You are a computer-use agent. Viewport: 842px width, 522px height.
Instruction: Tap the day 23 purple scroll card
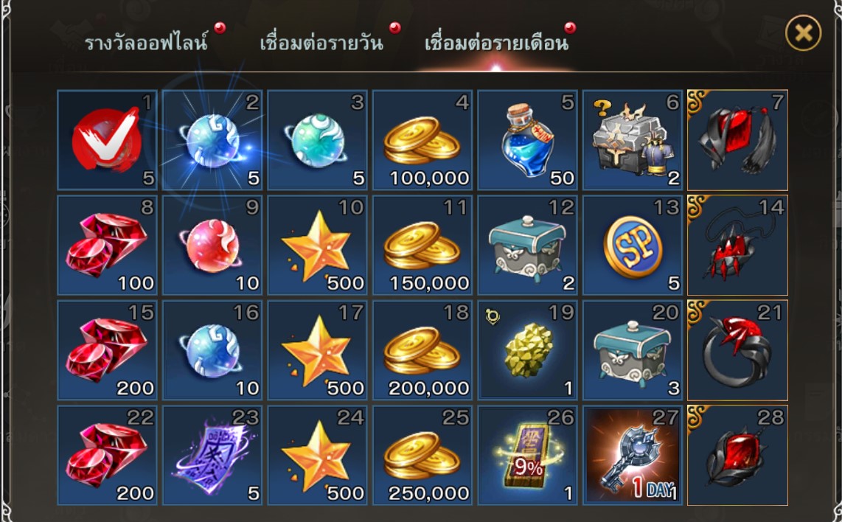(x=212, y=456)
